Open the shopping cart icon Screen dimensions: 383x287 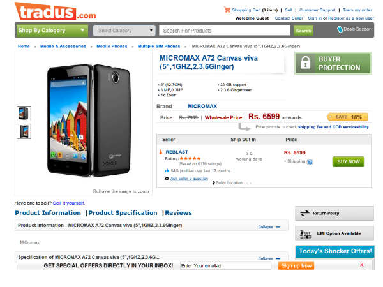(x=227, y=10)
